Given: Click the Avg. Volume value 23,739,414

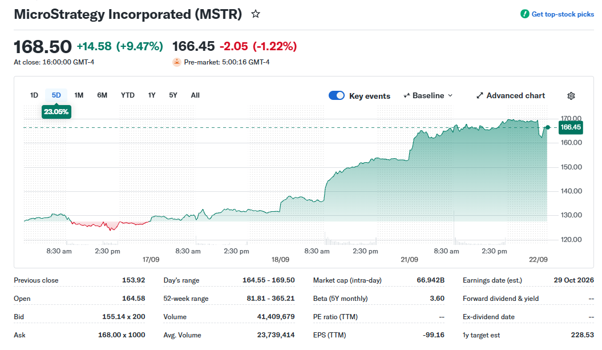Looking at the screenshot, I should point(276,335).
